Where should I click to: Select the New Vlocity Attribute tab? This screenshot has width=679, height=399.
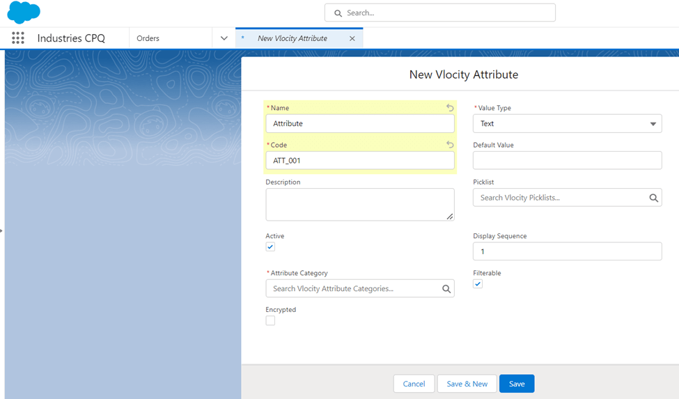pyautogui.click(x=292, y=38)
